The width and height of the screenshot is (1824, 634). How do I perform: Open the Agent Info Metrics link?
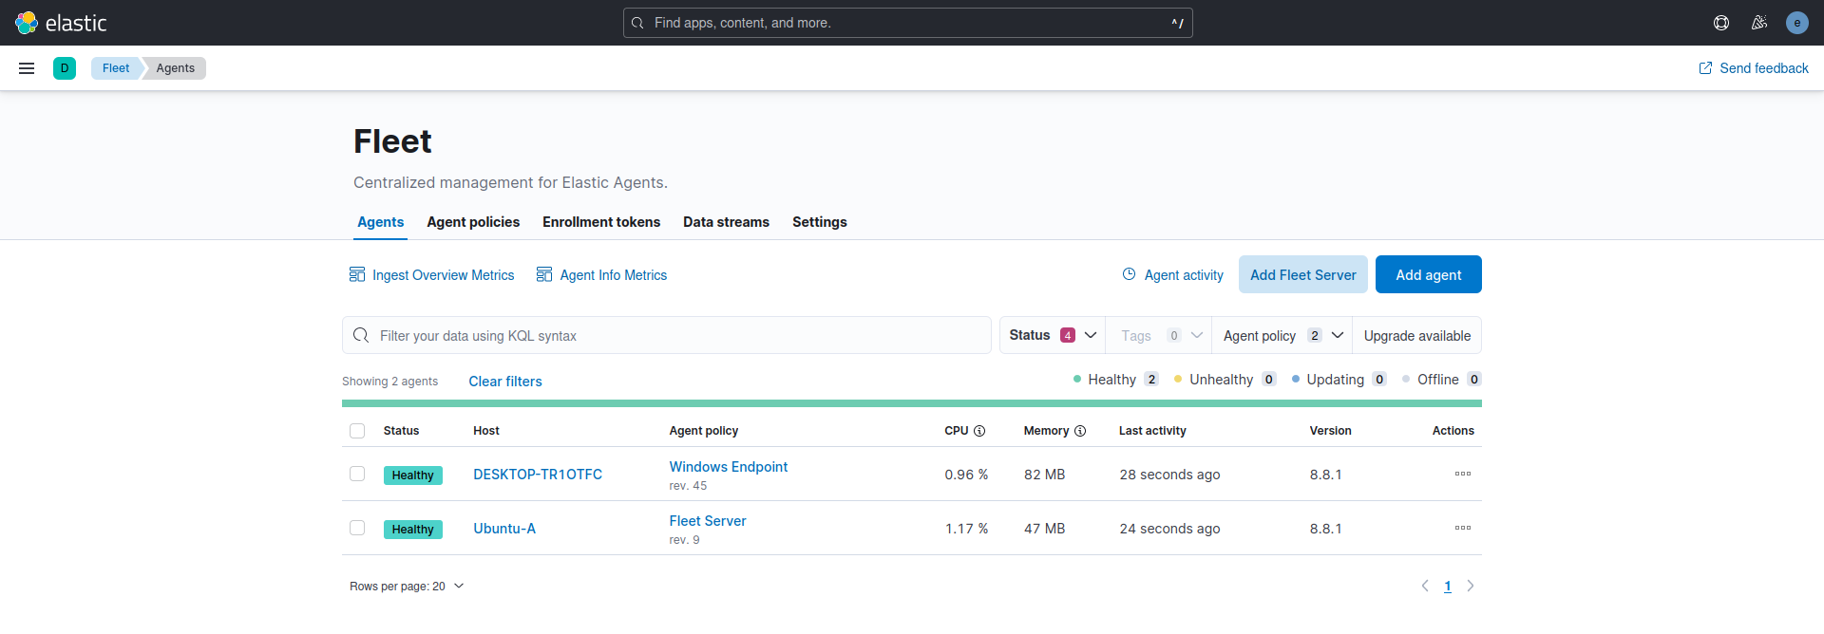click(602, 274)
